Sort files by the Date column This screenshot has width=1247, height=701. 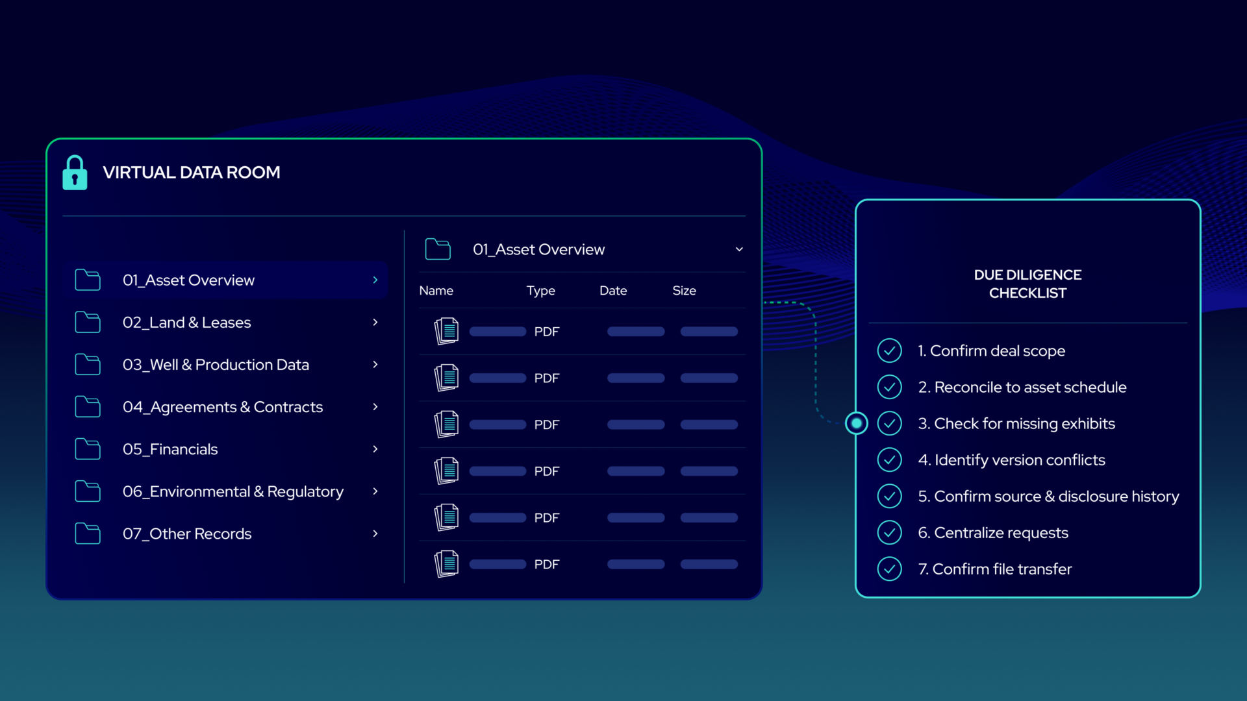(x=613, y=291)
